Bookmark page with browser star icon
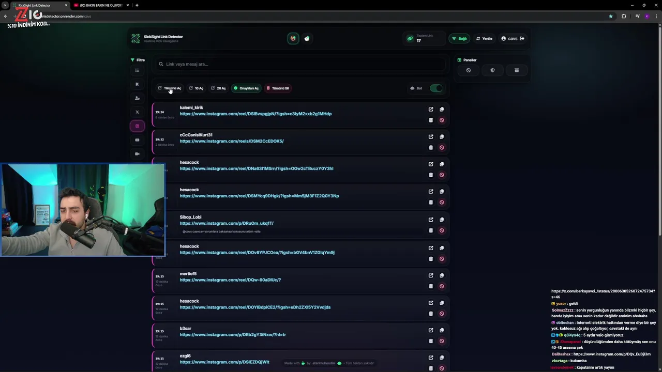Screen dimensions: 662x372 [611, 17]
